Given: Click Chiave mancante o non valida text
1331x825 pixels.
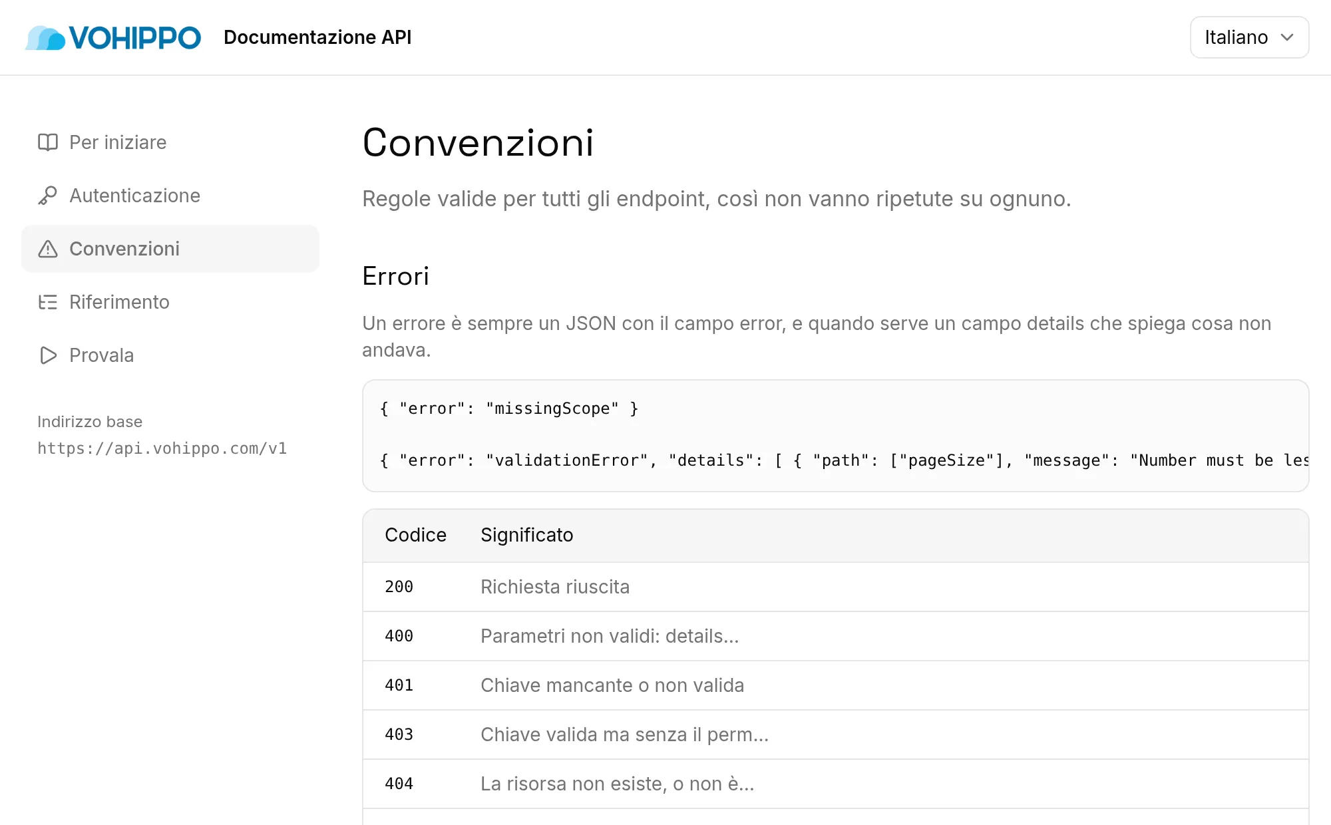Looking at the screenshot, I should [612, 685].
